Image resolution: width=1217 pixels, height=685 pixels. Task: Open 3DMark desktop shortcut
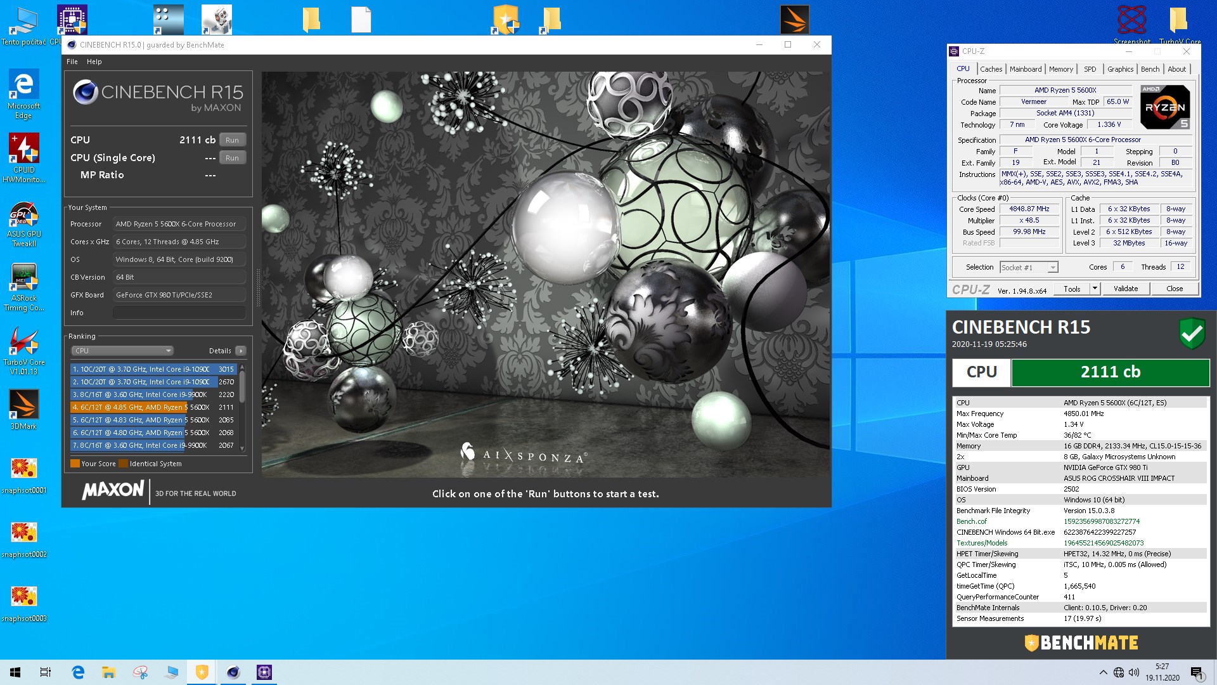point(23,409)
